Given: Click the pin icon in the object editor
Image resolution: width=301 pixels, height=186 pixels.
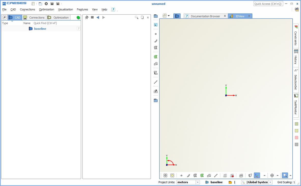Looking at the screenshot, I should coord(87,18).
